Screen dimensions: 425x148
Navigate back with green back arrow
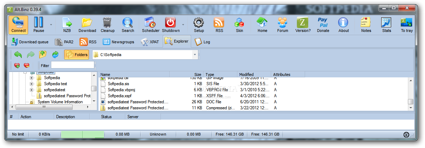point(18,55)
